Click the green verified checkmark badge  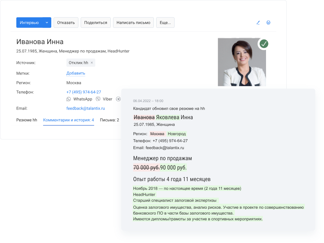click(264, 44)
